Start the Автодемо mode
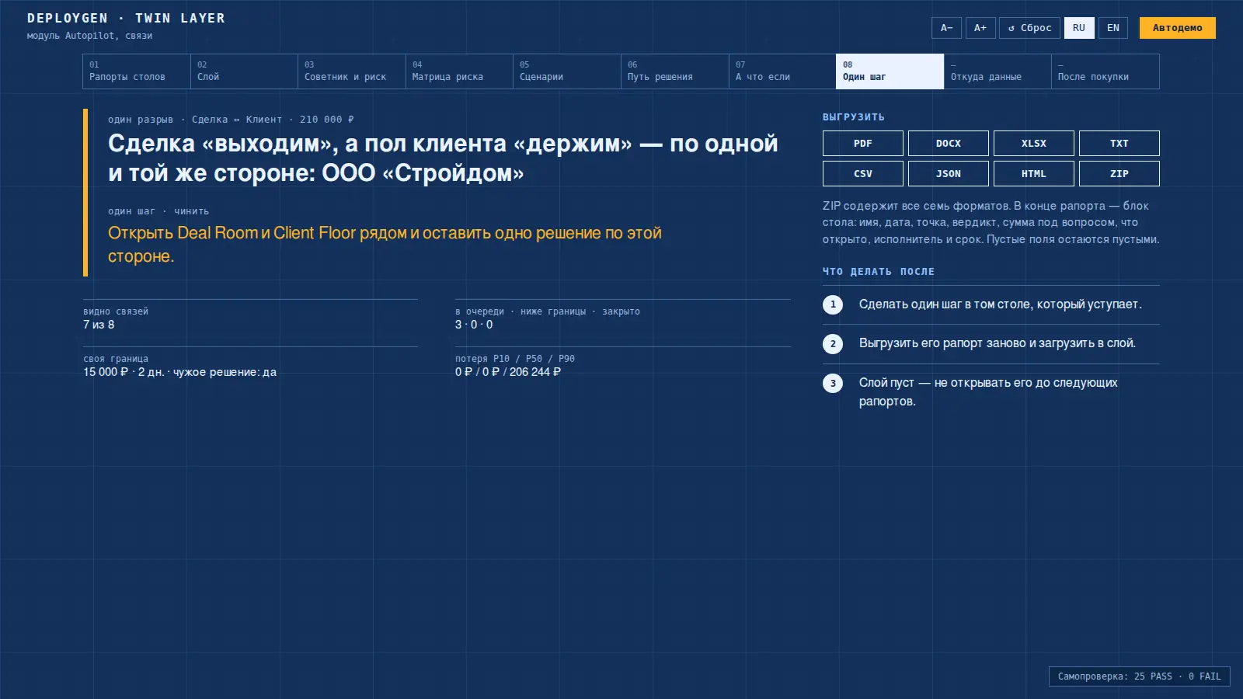The width and height of the screenshot is (1243, 699). 1177,28
